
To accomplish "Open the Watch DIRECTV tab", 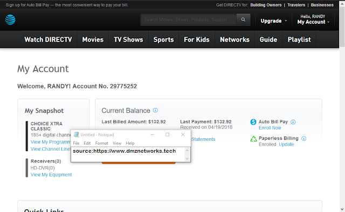I will pos(48,39).
